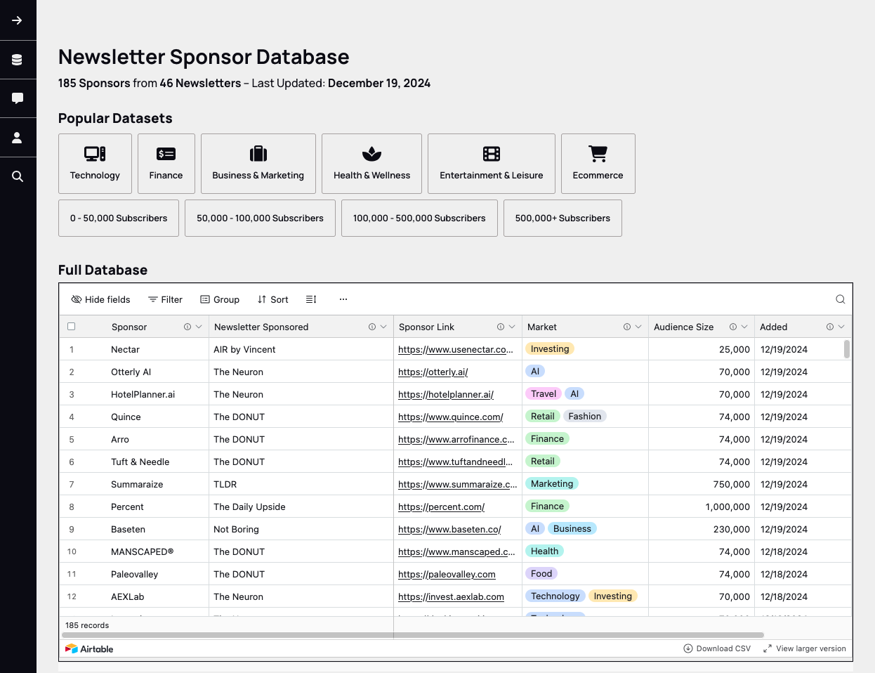The image size is (875, 673).
Task: Choose 0 - 50,000 Subscribers filter
Action: pyautogui.click(x=119, y=218)
